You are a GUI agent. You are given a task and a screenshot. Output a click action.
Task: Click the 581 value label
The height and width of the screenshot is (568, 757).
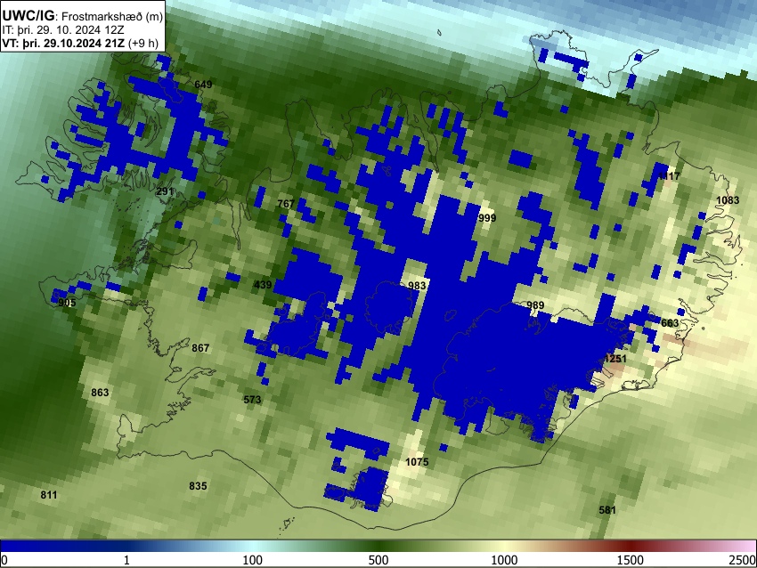click(607, 510)
